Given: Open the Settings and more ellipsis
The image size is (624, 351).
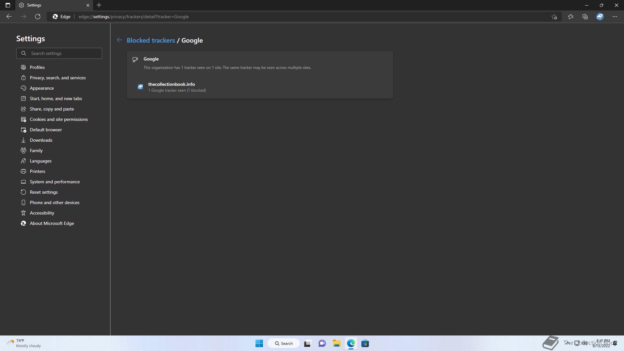Looking at the screenshot, I should click(615, 17).
